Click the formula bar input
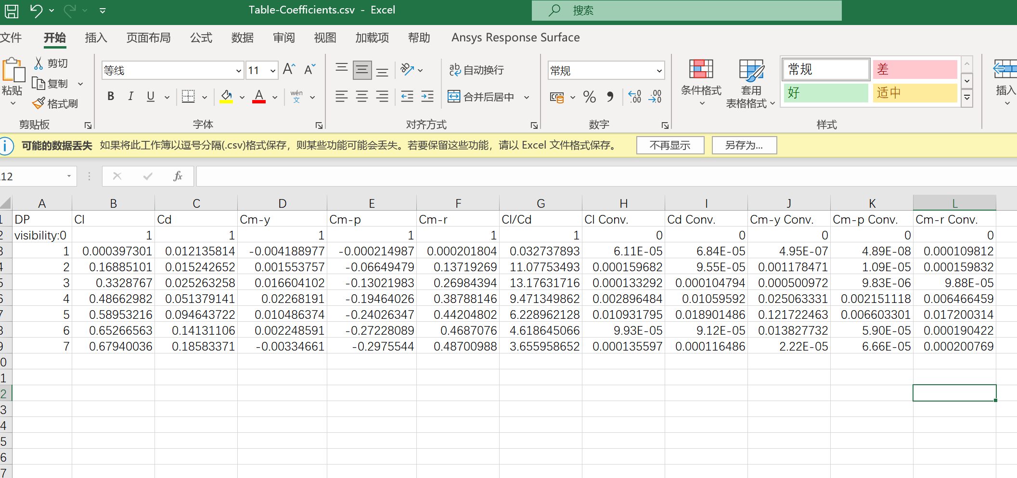 pyautogui.click(x=606, y=176)
